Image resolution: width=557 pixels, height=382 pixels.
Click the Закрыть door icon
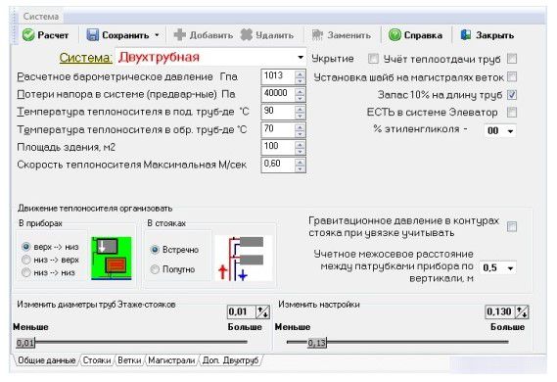click(466, 35)
